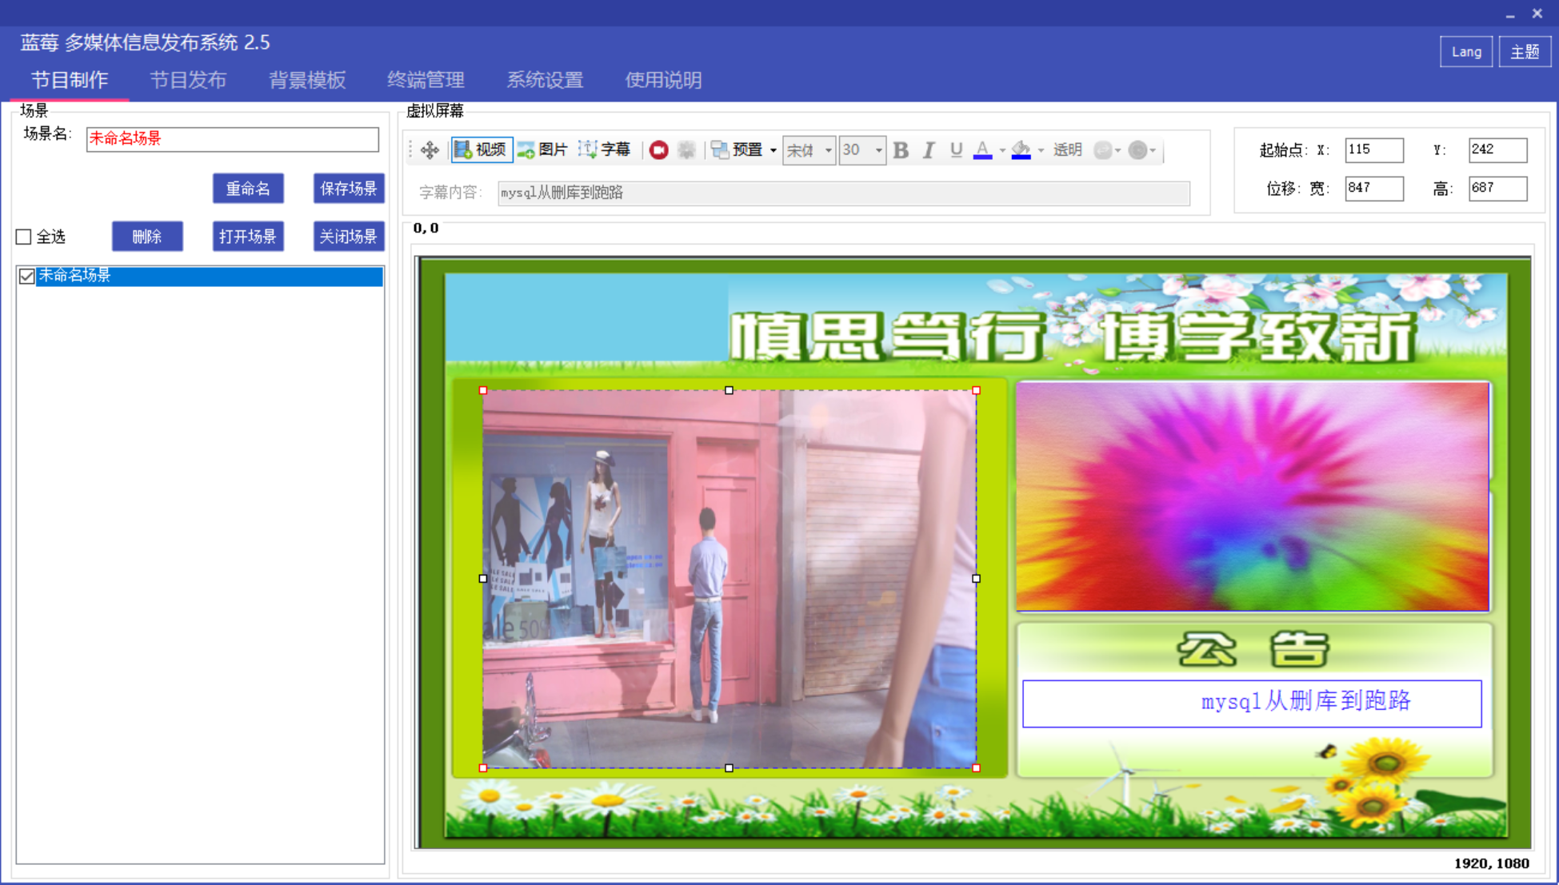
Task: Open the 预置 preset dropdown
Action: coord(744,150)
